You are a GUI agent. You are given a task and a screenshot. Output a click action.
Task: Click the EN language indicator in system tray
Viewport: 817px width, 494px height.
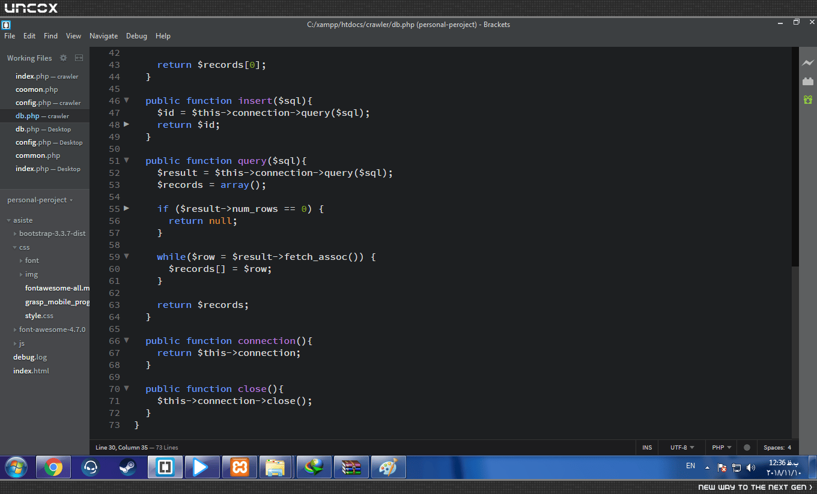pos(690,466)
